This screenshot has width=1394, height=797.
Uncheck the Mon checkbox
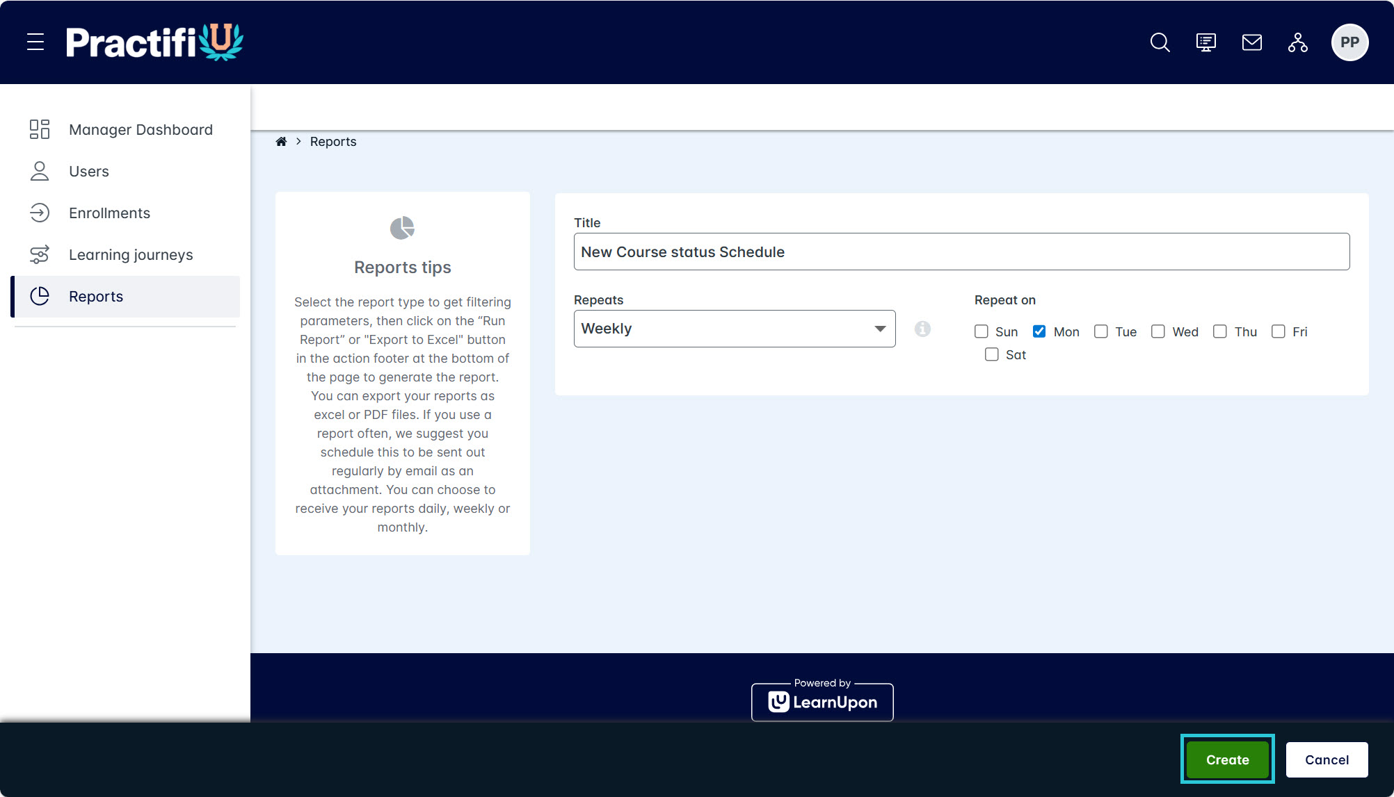pyautogui.click(x=1039, y=331)
